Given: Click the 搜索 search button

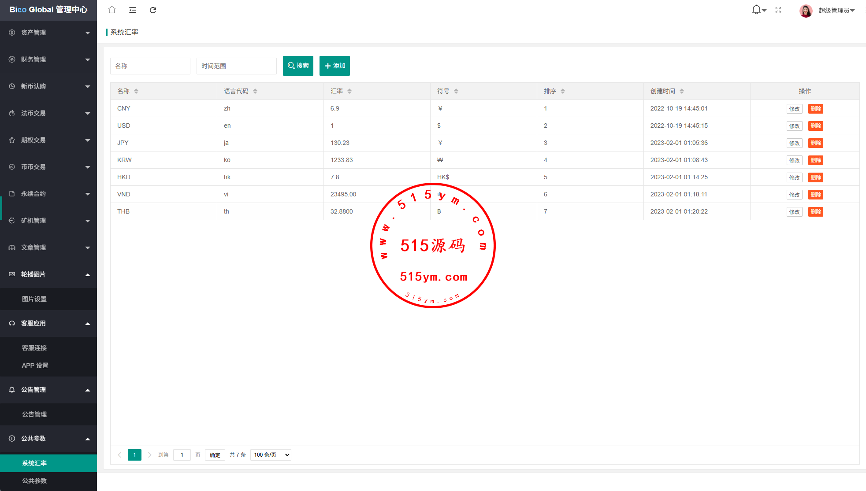Looking at the screenshot, I should (298, 66).
